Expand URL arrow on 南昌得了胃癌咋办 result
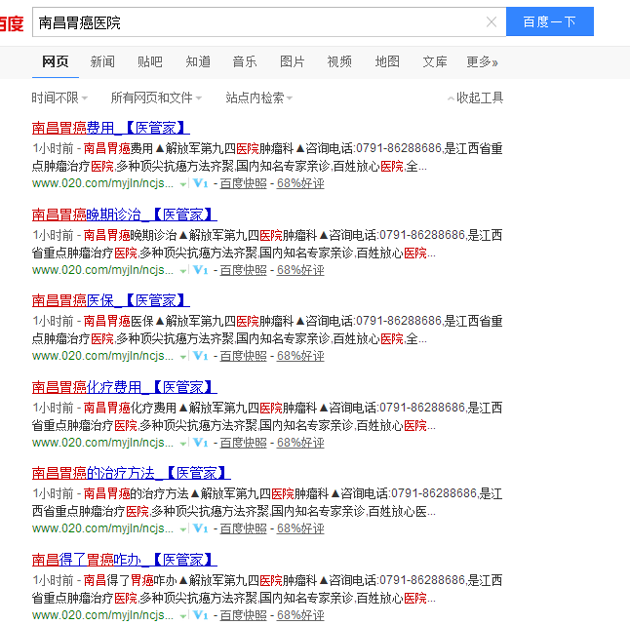The width and height of the screenshot is (630, 625). click(x=182, y=616)
